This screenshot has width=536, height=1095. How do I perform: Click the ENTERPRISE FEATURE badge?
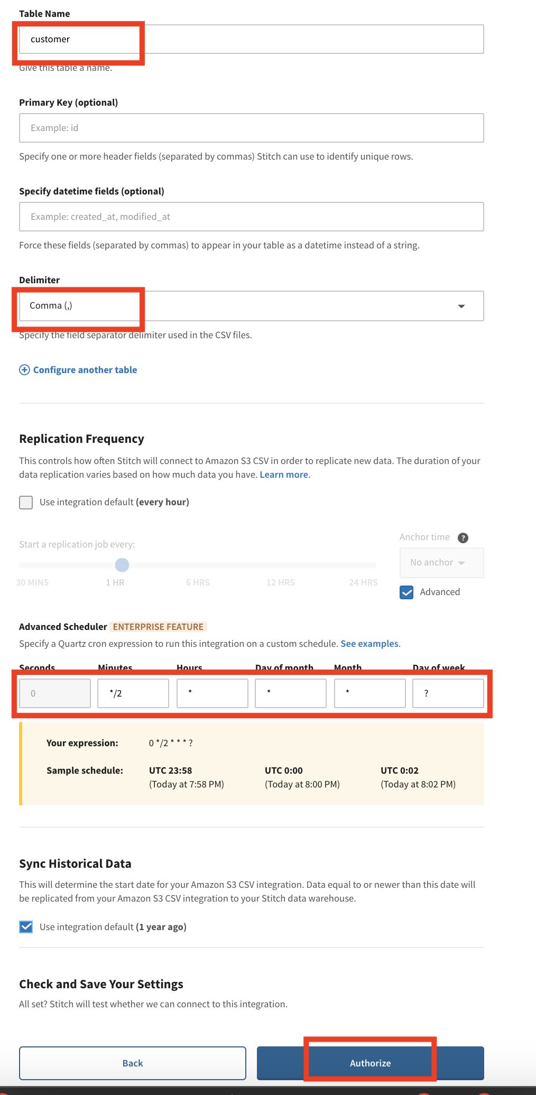(x=158, y=627)
